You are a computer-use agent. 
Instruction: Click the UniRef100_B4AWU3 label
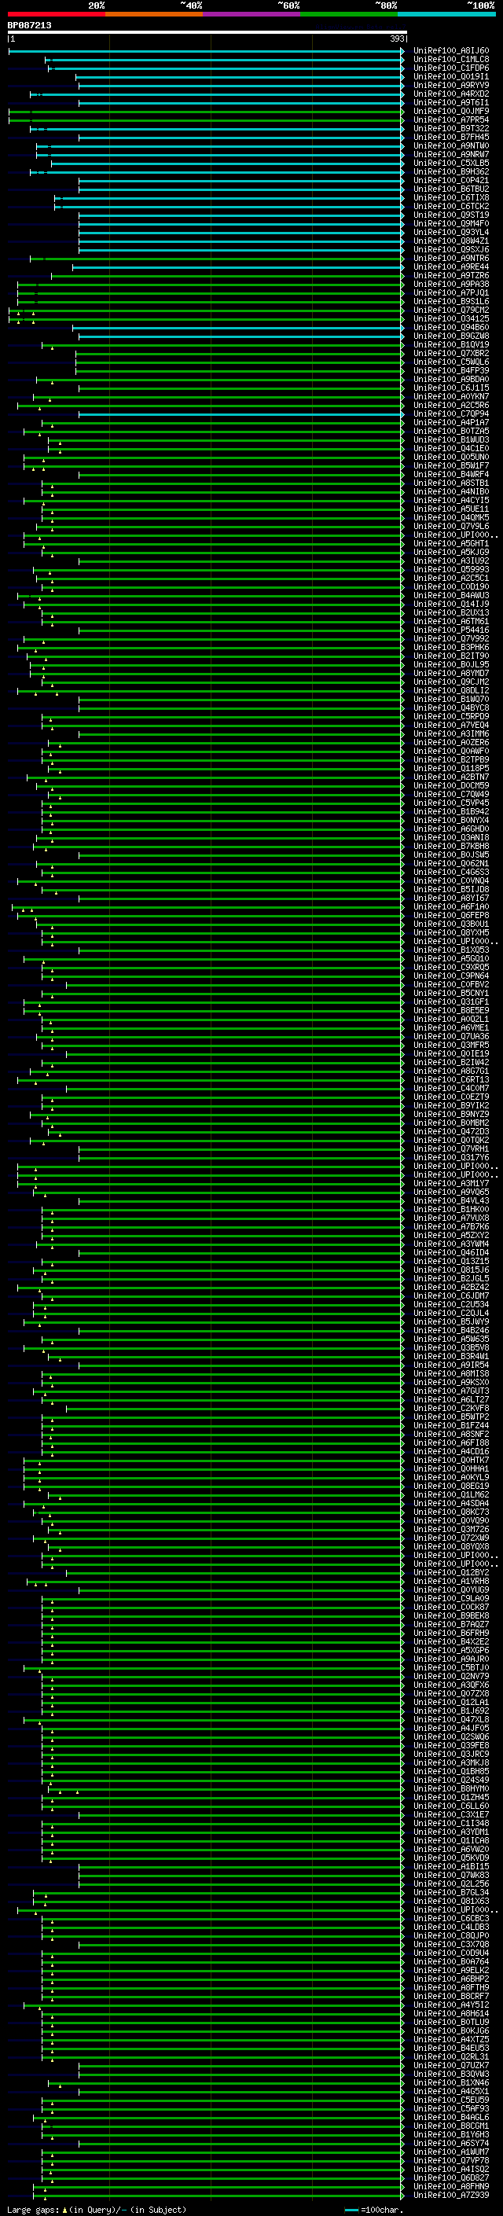[450, 595]
